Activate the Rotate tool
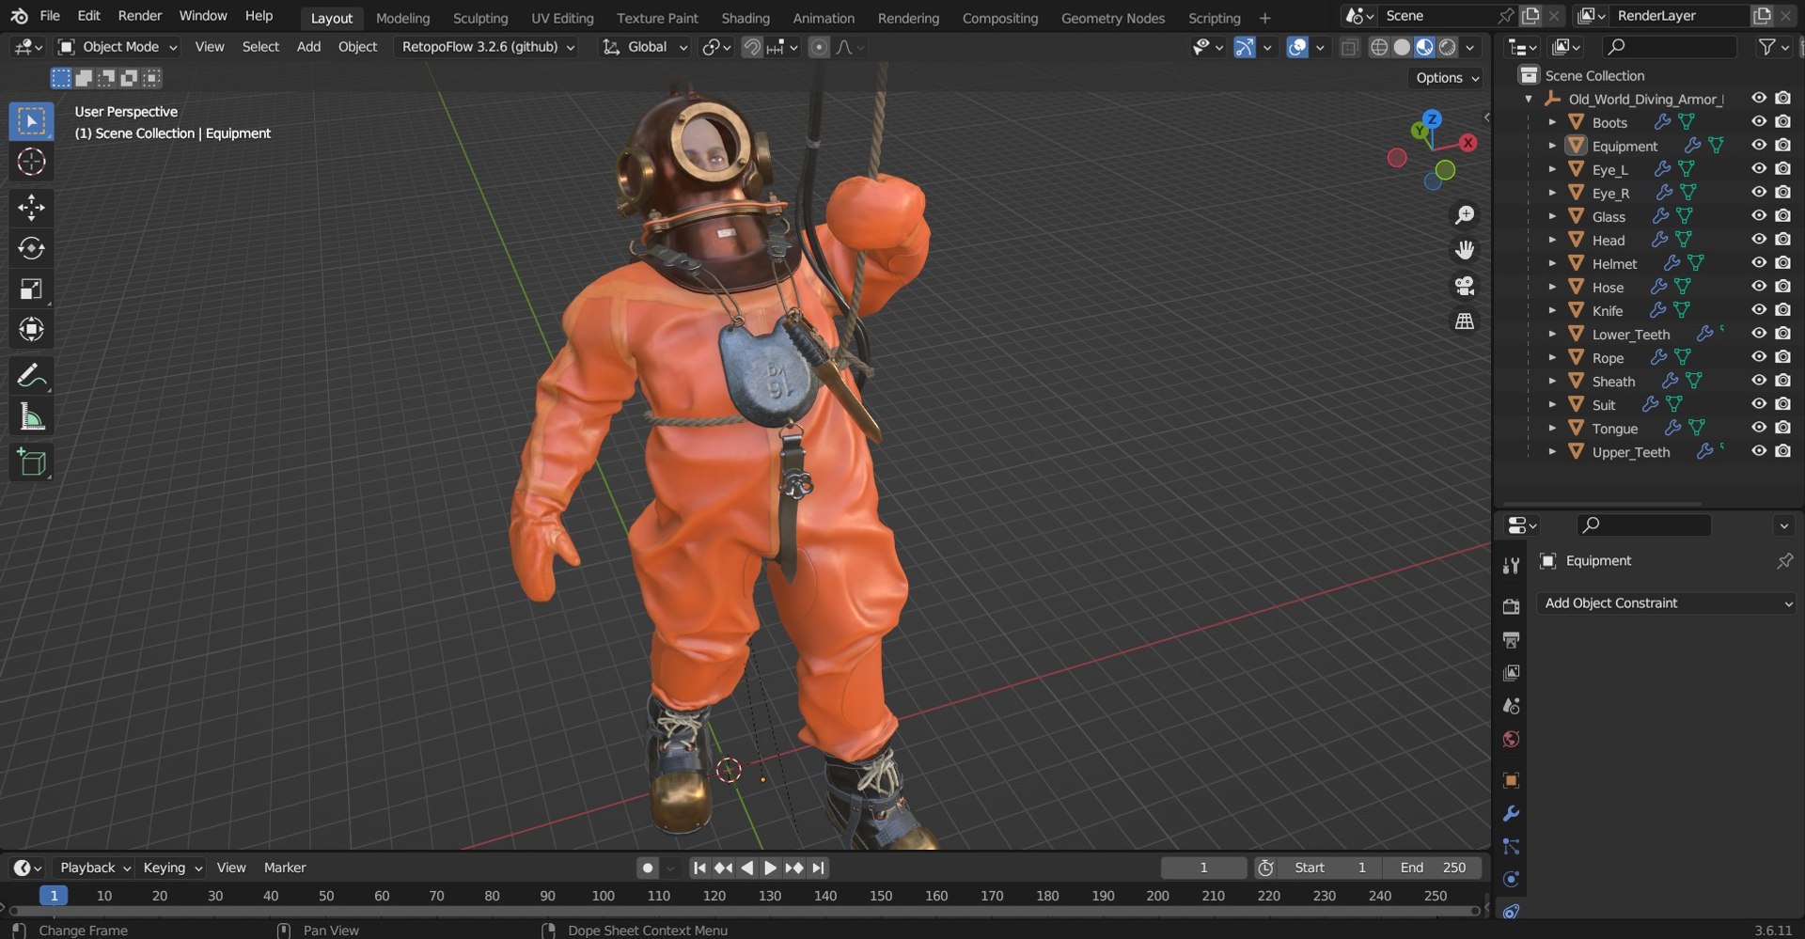This screenshot has height=939, width=1805. pos(31,248)
